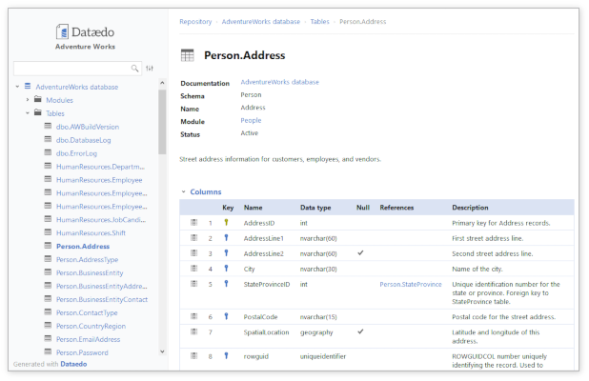This screenshot has height=381, width=589.
Task: Select HumanResources.Employee in the tree
Action: [99, 180]
